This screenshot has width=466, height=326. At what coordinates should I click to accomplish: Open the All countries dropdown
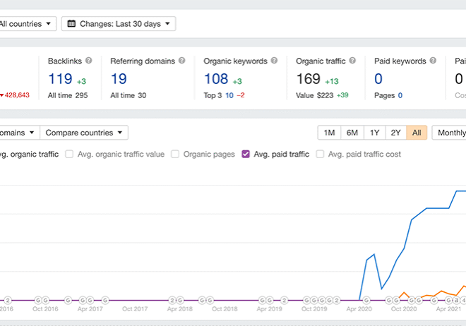(x=27, y=24)
